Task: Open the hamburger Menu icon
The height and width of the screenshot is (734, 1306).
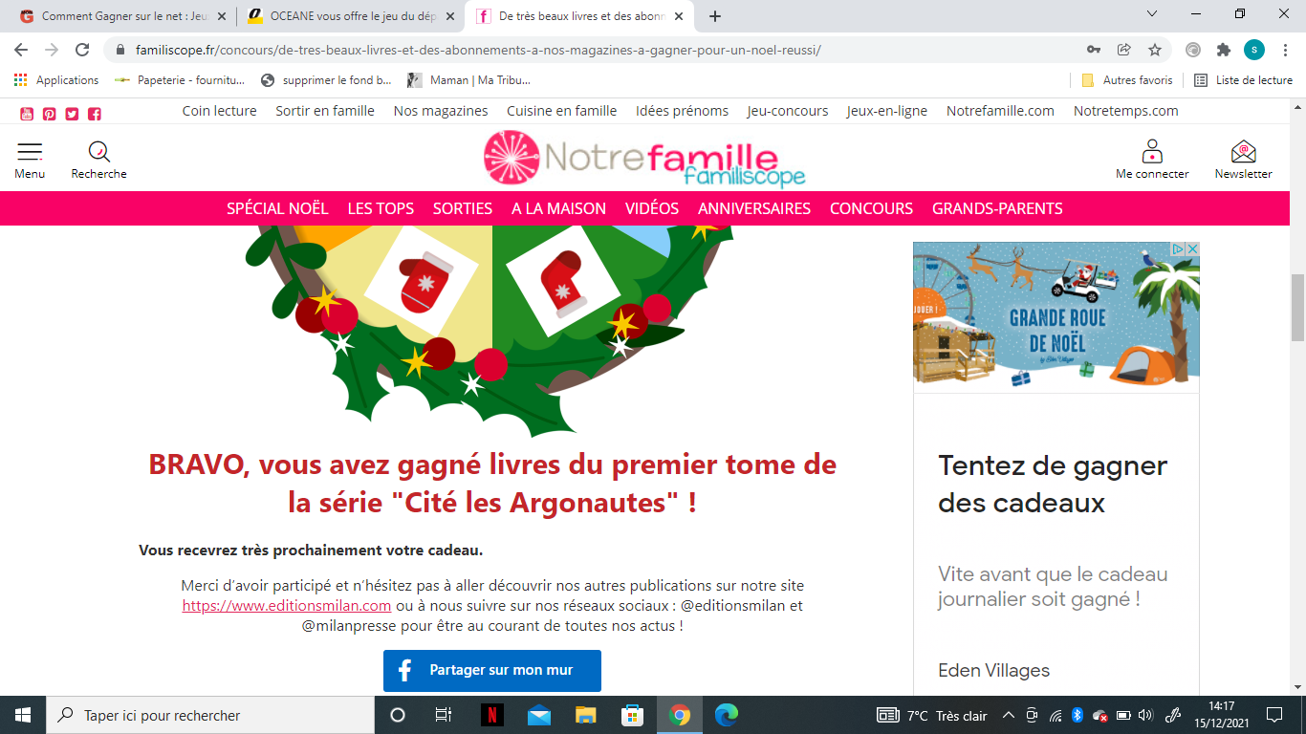Action: 30,152
